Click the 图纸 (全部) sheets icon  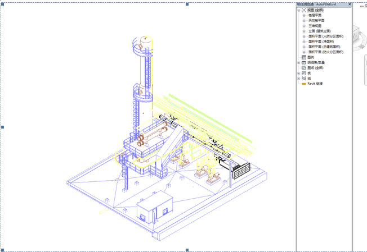click(304, 68)
